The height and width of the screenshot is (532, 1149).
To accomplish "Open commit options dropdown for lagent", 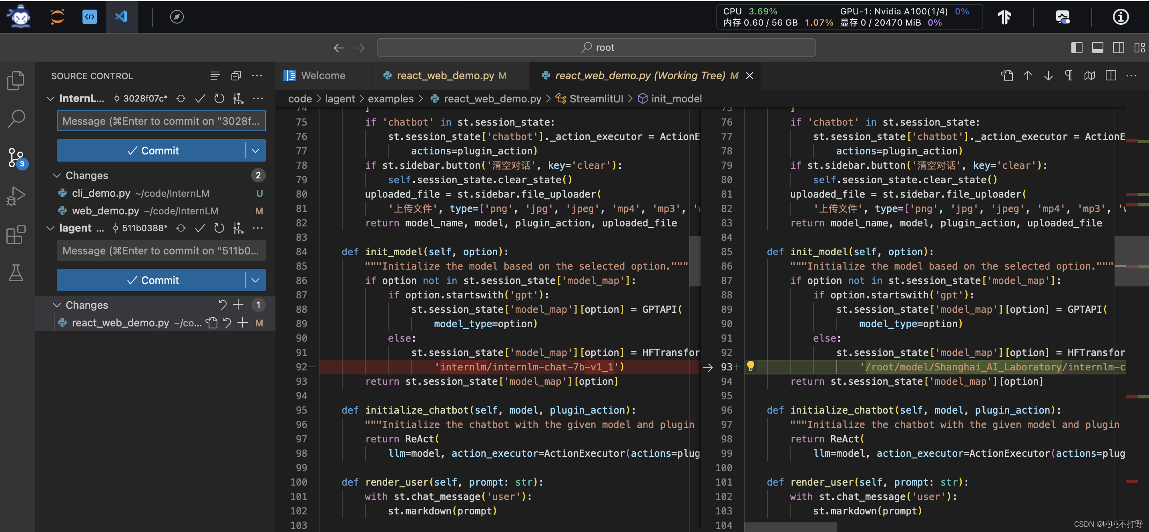I will pyautogui.click(x=255, y=280).
